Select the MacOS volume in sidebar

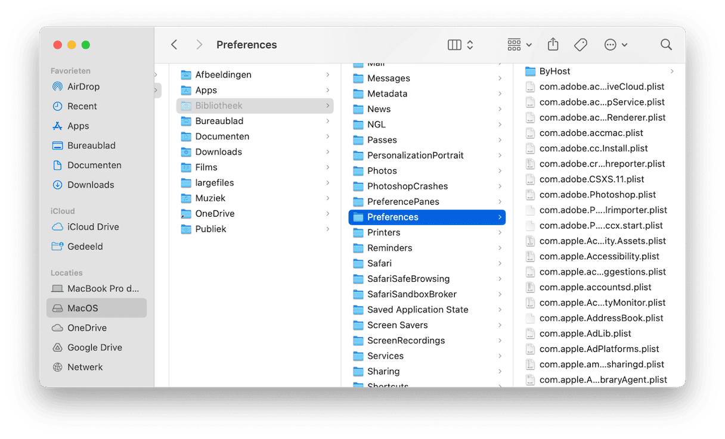pos(97,308)
